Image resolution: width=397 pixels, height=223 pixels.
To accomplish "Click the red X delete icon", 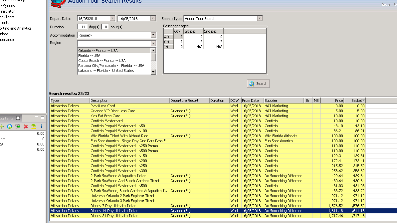I will (26, 126).
